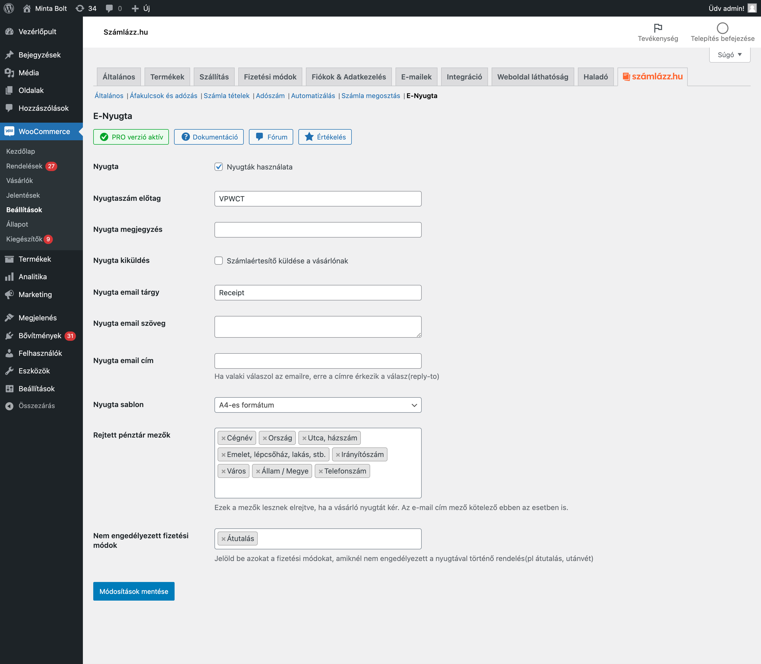Click the Marketing megaphone icon
Viewport: 761px width, 664px height.
tap(9, 294)
